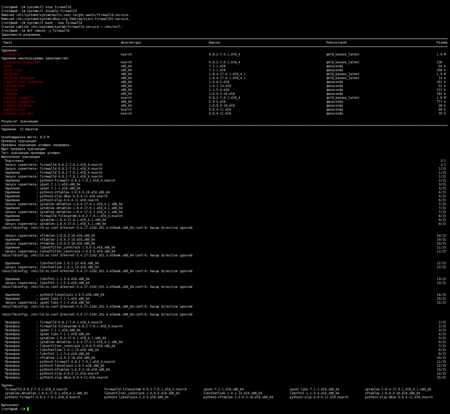Click the ipset-libs entry in red text
The width and height of the screenshot is (450, 414).
pyautogui.click(x=12, y=70)
